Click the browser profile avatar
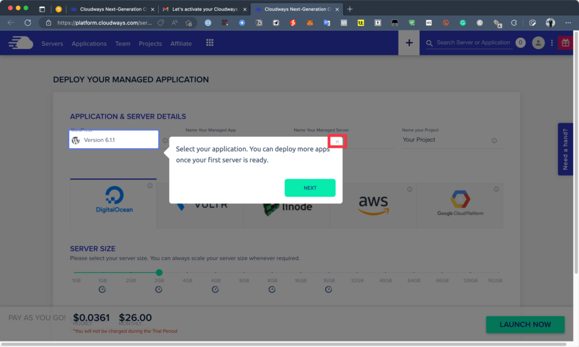The width and height of the screenshot is (579, 347). [550, 23]
